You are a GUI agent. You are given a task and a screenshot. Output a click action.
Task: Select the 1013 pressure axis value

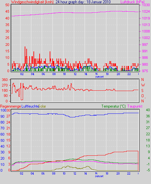click(x=146, y=25)
